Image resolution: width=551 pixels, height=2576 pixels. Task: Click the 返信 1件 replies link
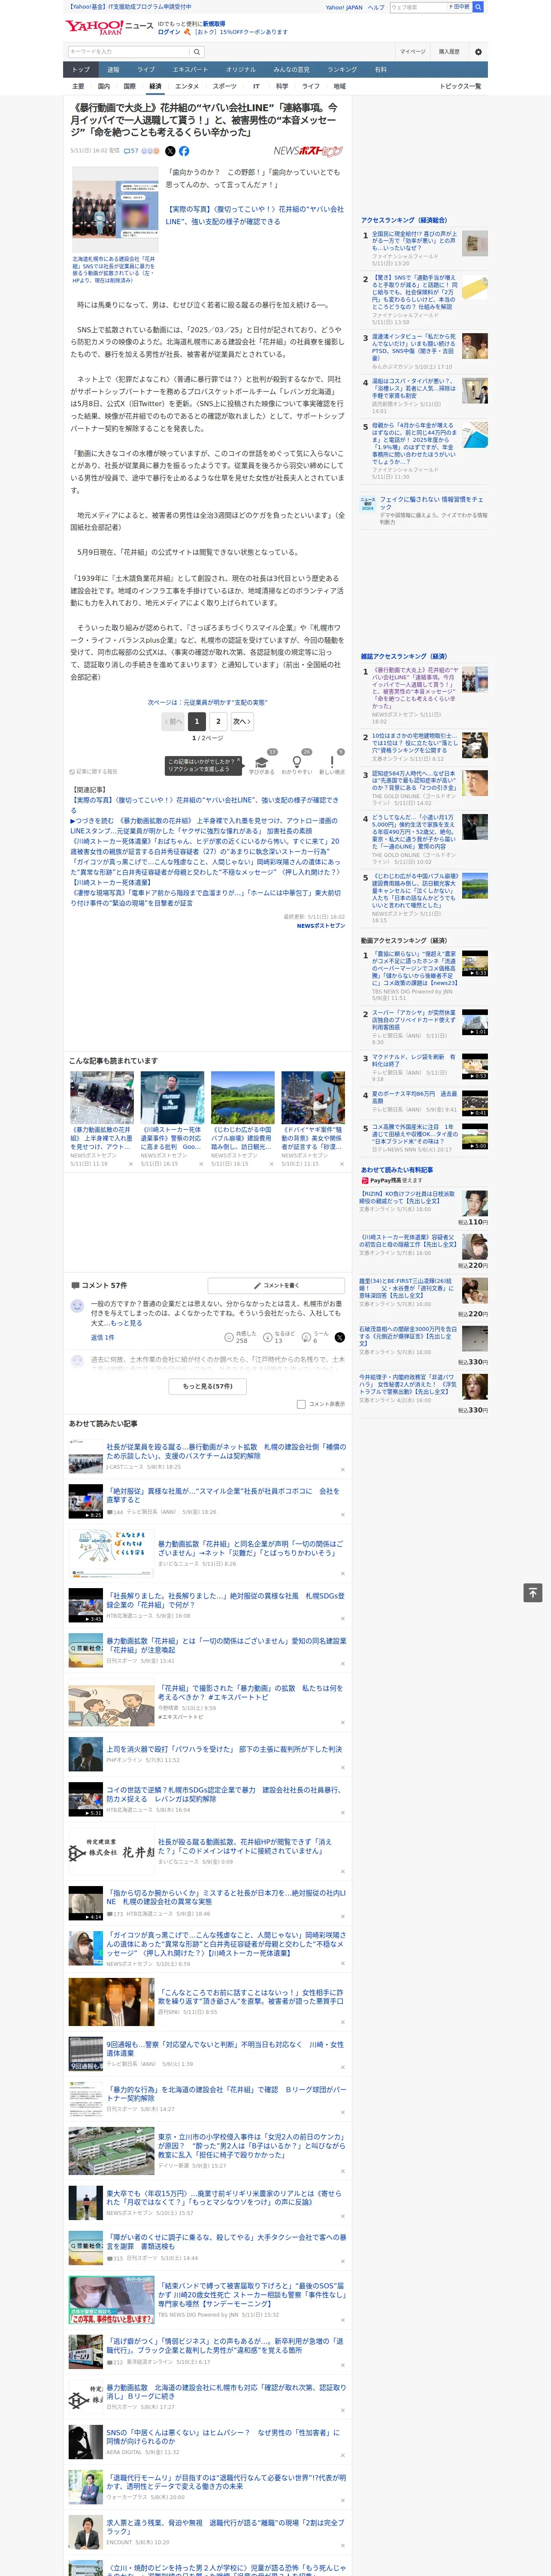[103, 1337]
